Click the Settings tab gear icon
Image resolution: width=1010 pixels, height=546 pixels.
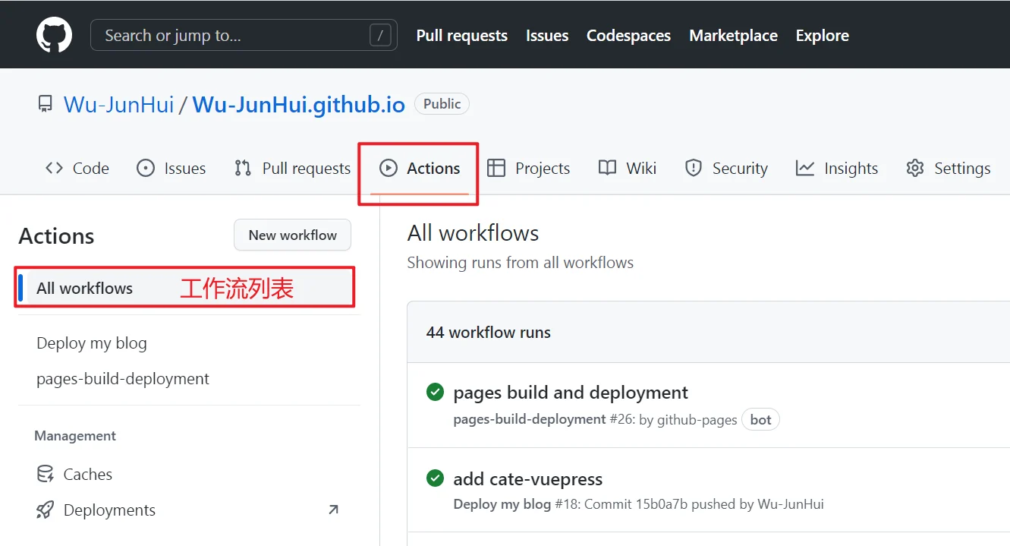coord(915,168)
